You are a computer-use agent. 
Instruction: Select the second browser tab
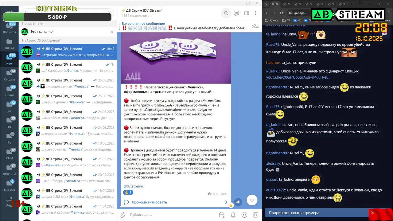287,4
